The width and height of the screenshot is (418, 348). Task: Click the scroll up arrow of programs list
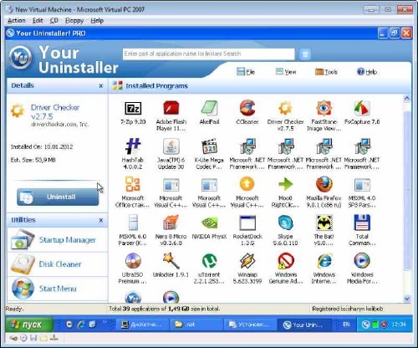(x=407, y=98)
